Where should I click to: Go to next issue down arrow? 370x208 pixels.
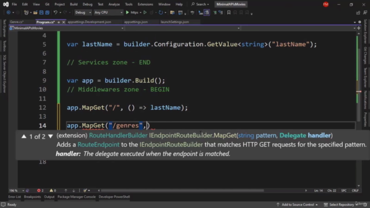pyautogui.click(x=73, y=190)
